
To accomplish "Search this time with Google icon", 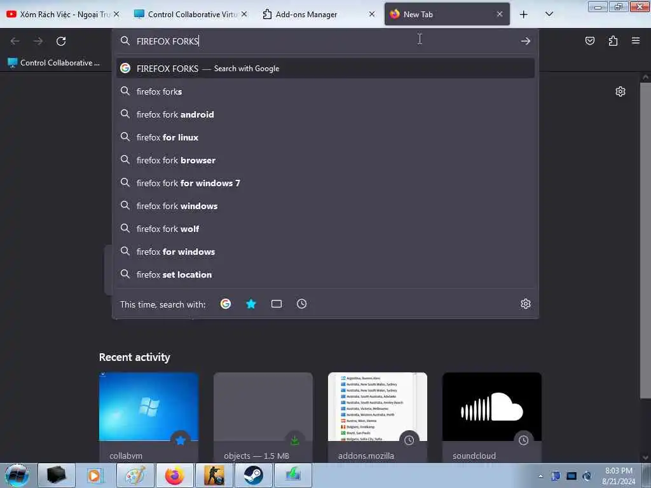I will point(226,304).
